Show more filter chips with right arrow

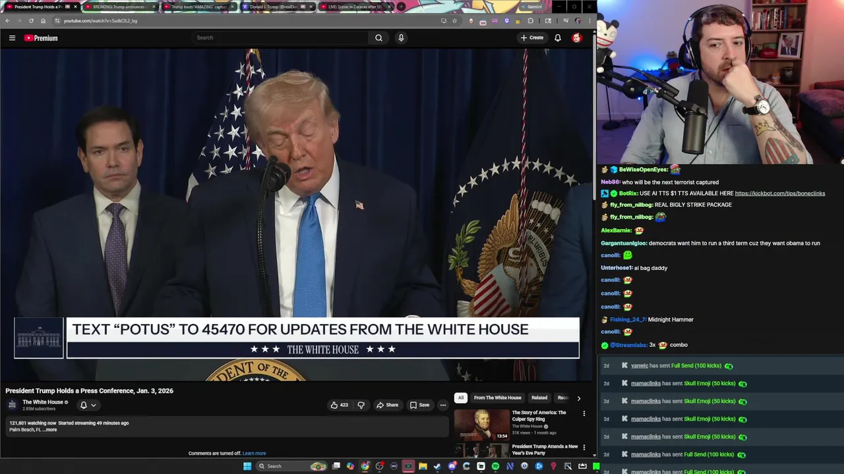tap(578, 398)
